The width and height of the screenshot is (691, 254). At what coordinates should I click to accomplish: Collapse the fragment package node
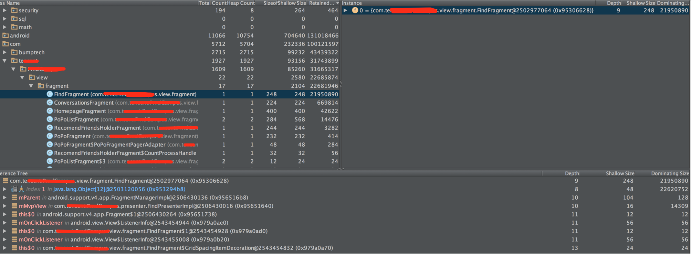click(31, 86)
